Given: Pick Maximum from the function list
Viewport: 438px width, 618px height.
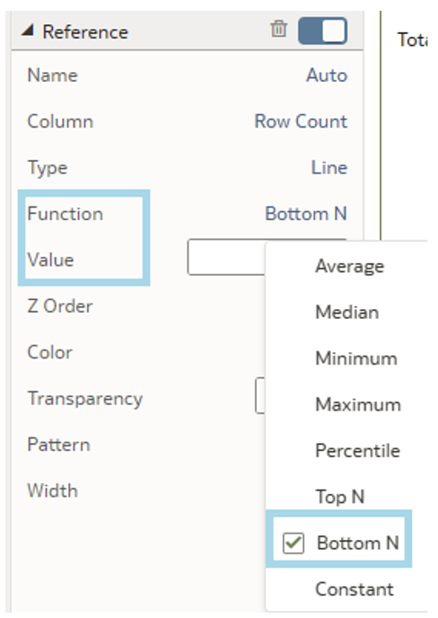Looking at the screenshot, I should click(358, 404).
